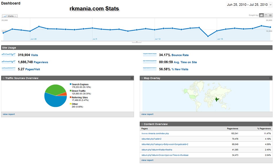Click the Search Engines legend label

tap(80, 85)
